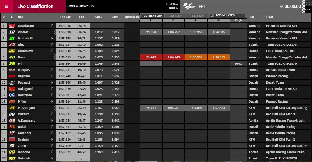The height and width of the screenshot is (162, 312).
Task: Click the Local Time display
Action: point(172,6)
